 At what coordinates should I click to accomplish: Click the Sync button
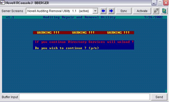click(124, 11)
